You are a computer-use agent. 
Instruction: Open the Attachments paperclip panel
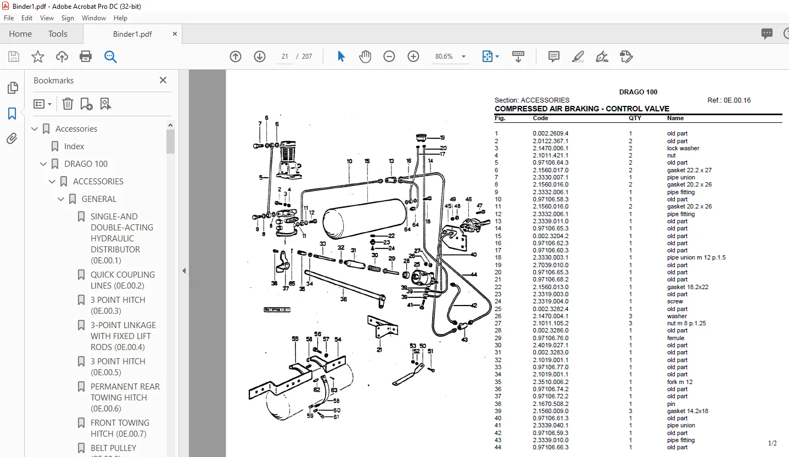12,138
